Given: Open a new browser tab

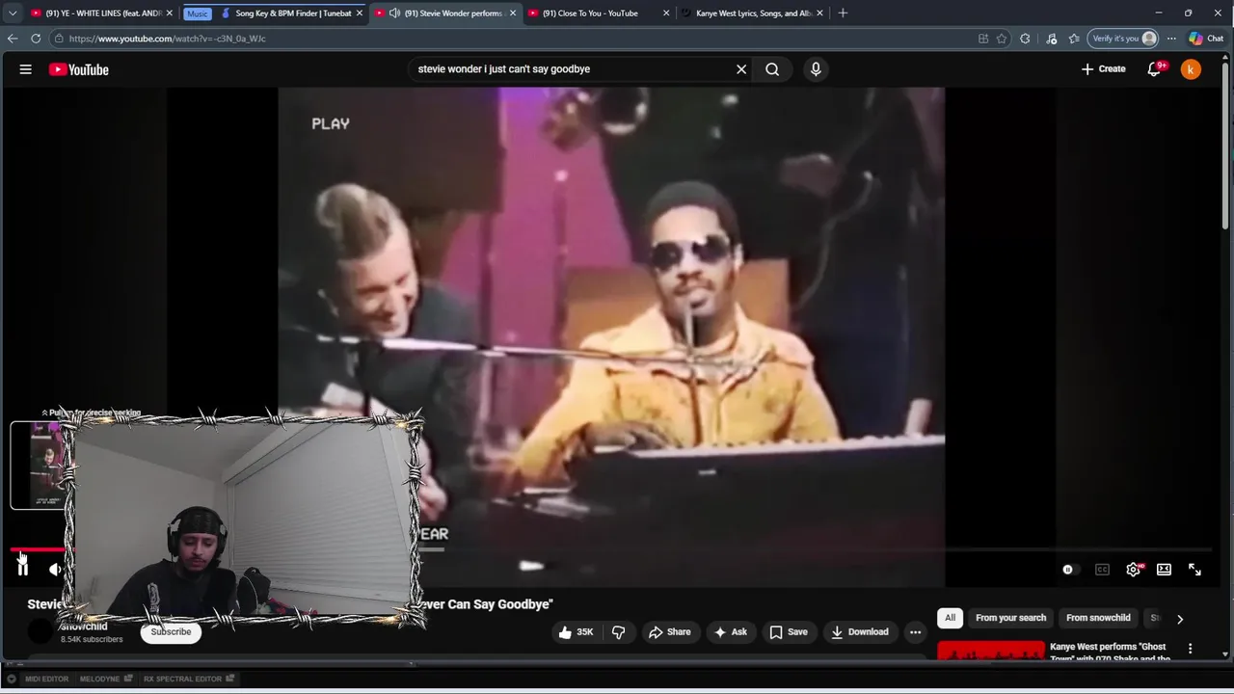Looking at the screenshot, I should (x=843, y=13).
